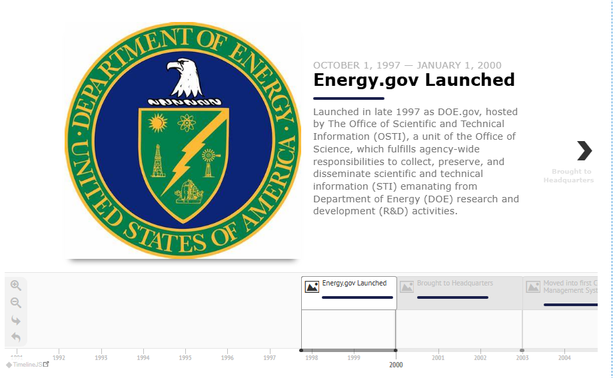The height and width of the screenshot is (378, 615).
Task: Click the 1996 label on the time axis
Action: coord(227,357)
